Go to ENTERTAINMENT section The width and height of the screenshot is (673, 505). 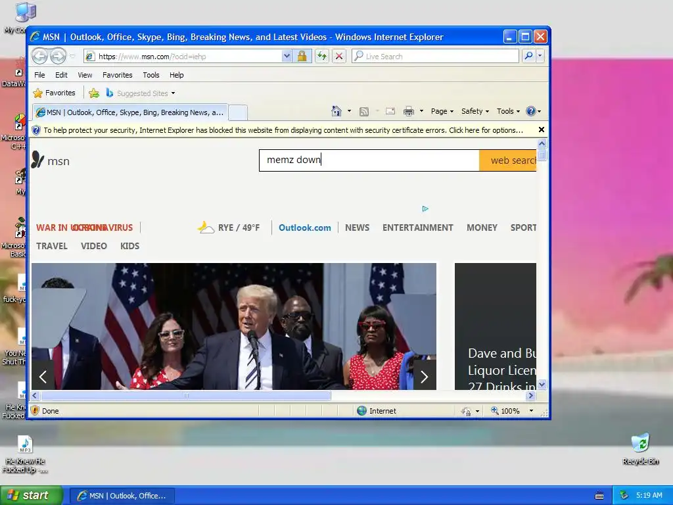pyautogui.click(x=417, y=228)
